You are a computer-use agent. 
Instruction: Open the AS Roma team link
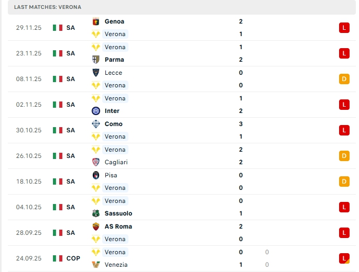118,226
